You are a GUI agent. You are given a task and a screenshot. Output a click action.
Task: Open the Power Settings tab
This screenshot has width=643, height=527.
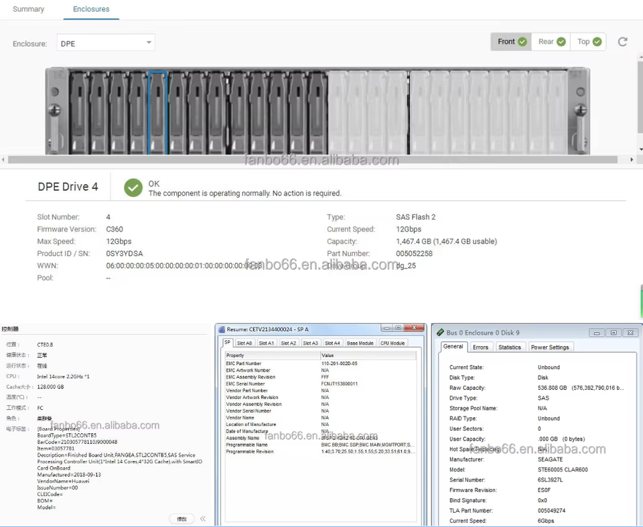click(x=550, y=347)
